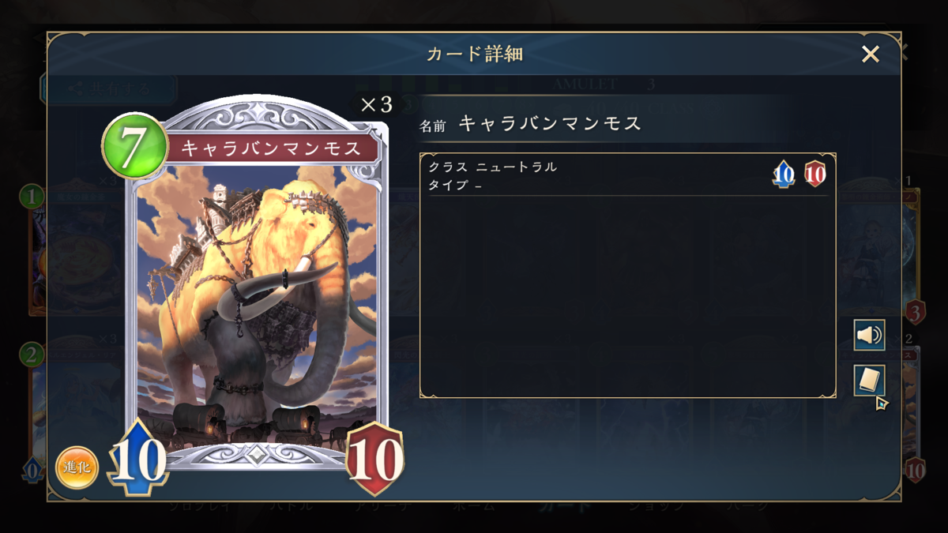Click small red defense icon in details

(814, 174)
